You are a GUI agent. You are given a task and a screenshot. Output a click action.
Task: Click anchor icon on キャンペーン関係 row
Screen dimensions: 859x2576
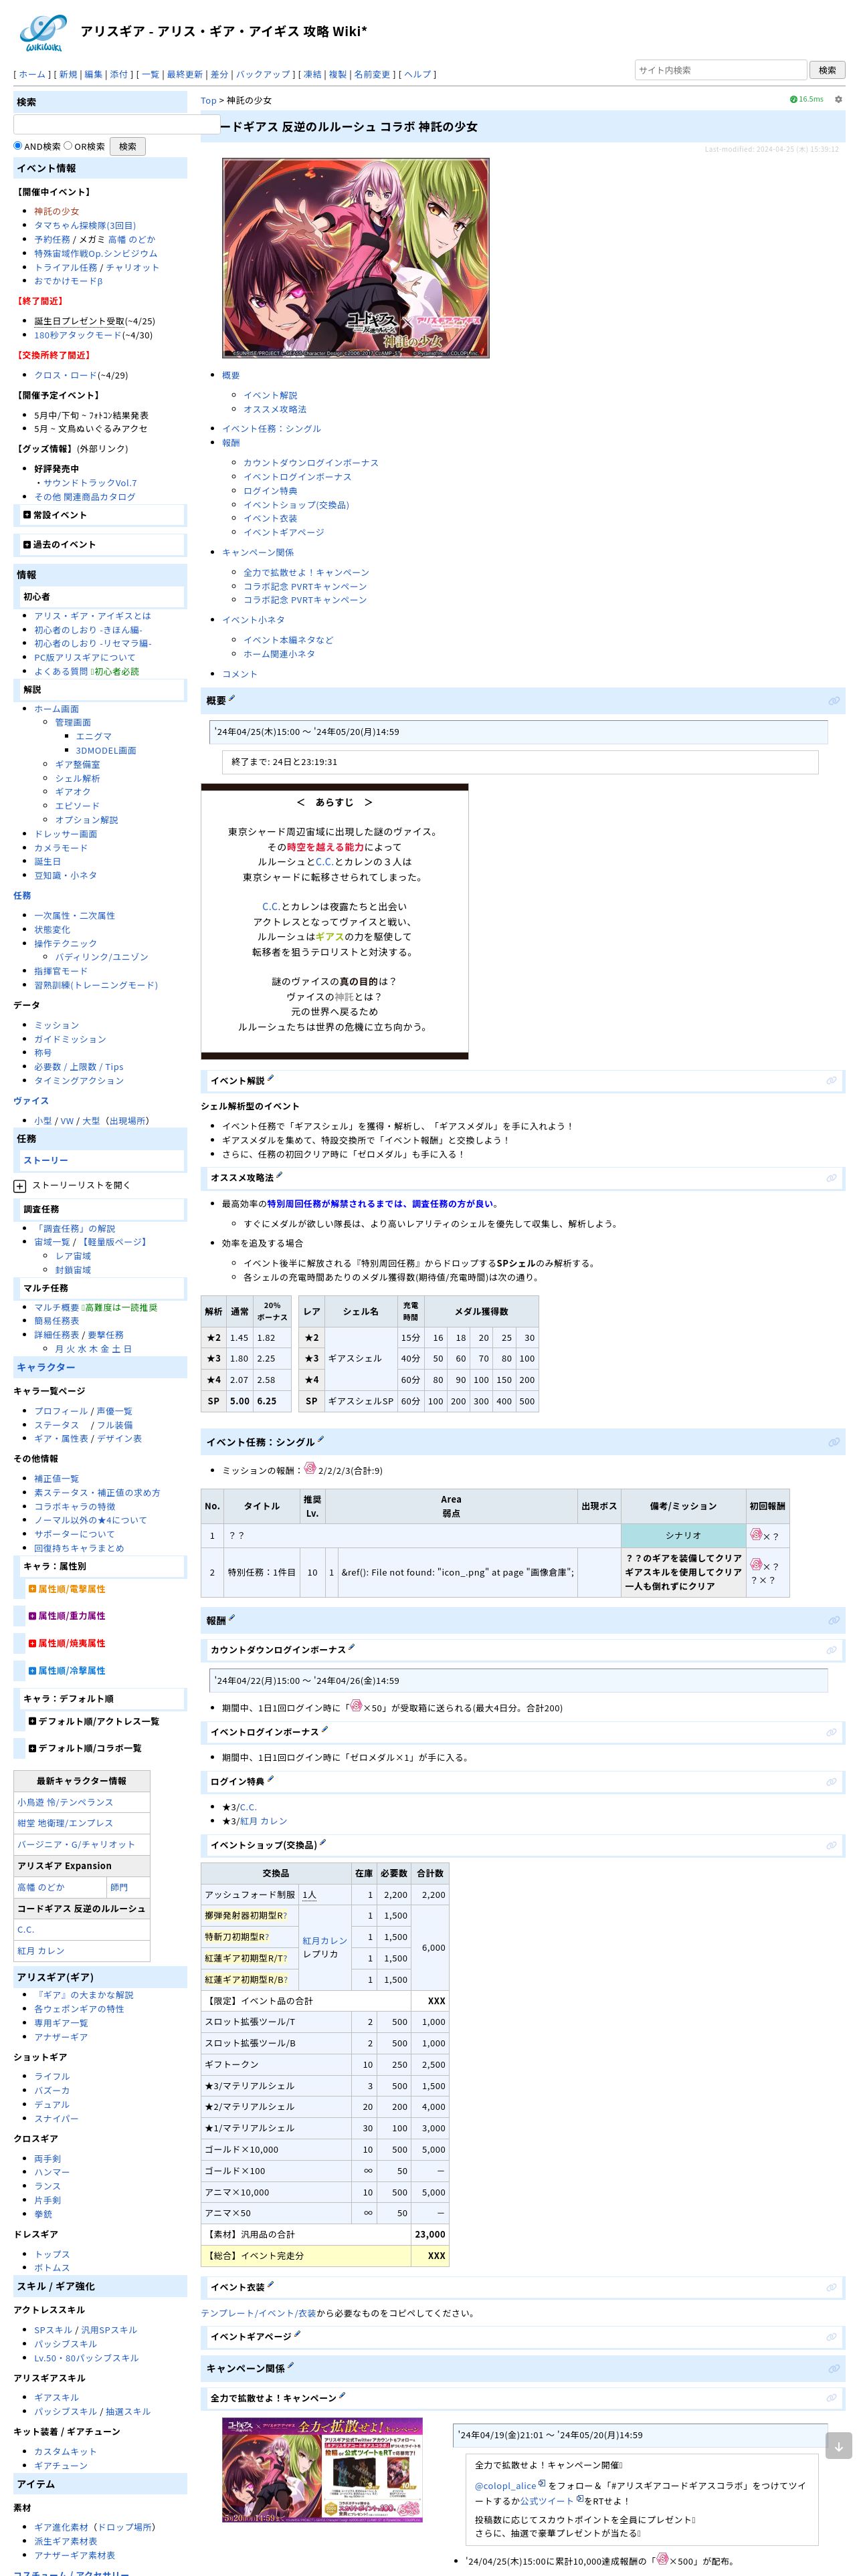(833, 2368)
